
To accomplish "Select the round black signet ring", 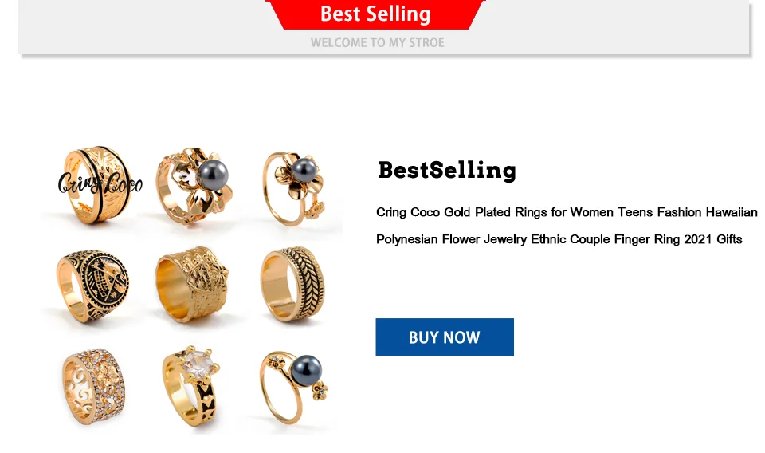I will (x=92, y=286).
